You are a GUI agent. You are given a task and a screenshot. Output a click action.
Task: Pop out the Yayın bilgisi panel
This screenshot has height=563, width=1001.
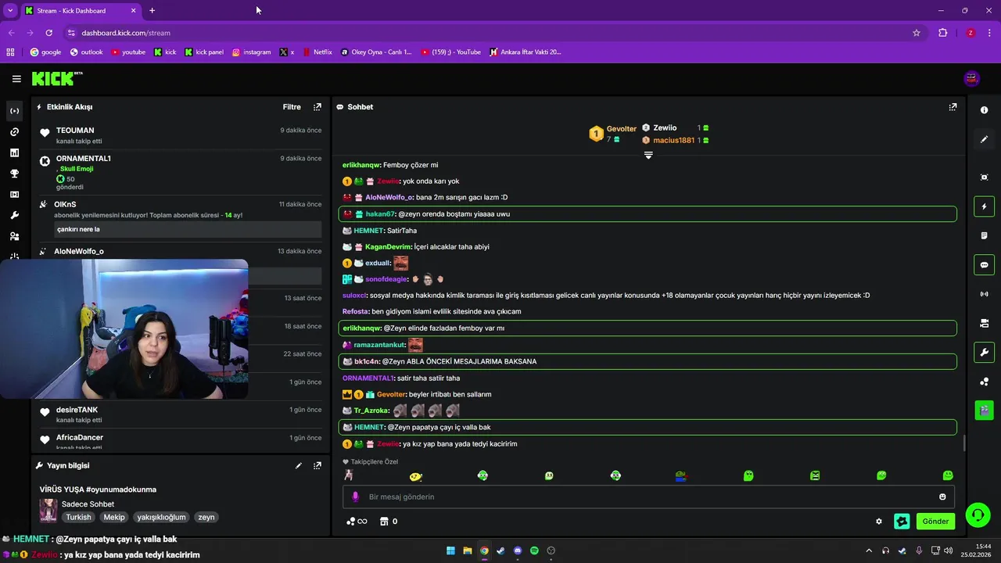pos(317,466)
